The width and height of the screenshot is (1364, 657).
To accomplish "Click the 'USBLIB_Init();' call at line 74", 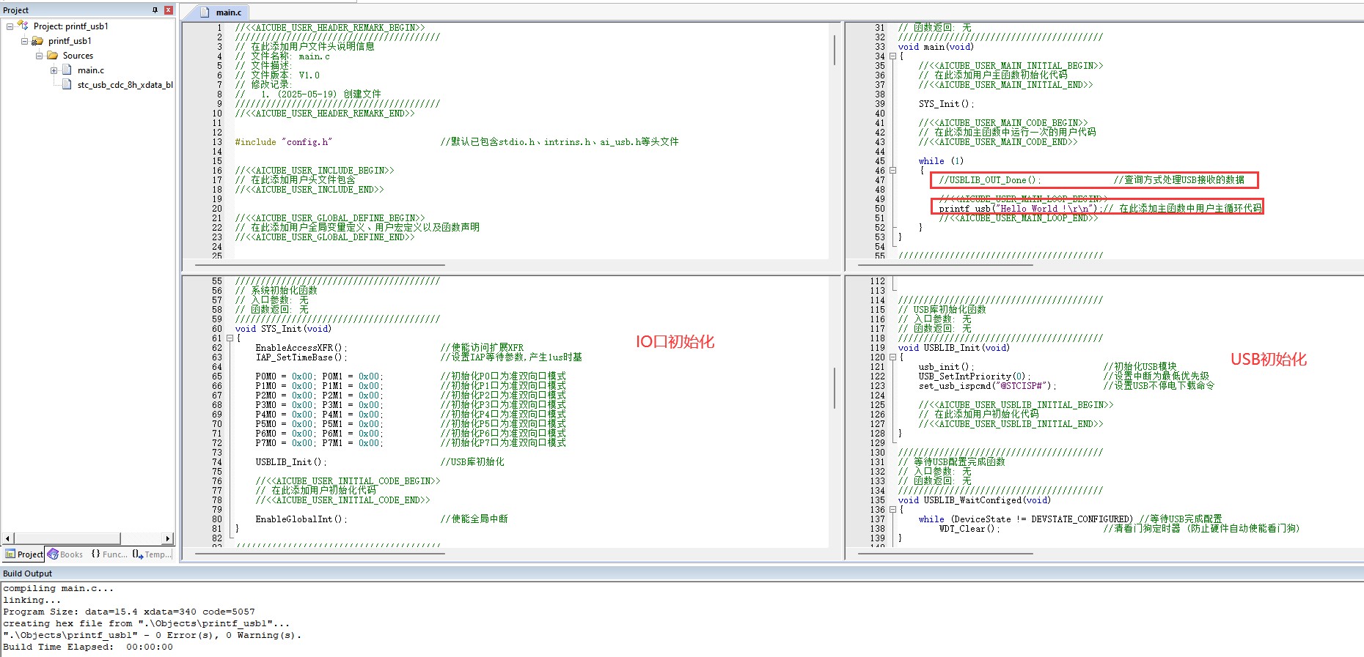I will [291, 462].
